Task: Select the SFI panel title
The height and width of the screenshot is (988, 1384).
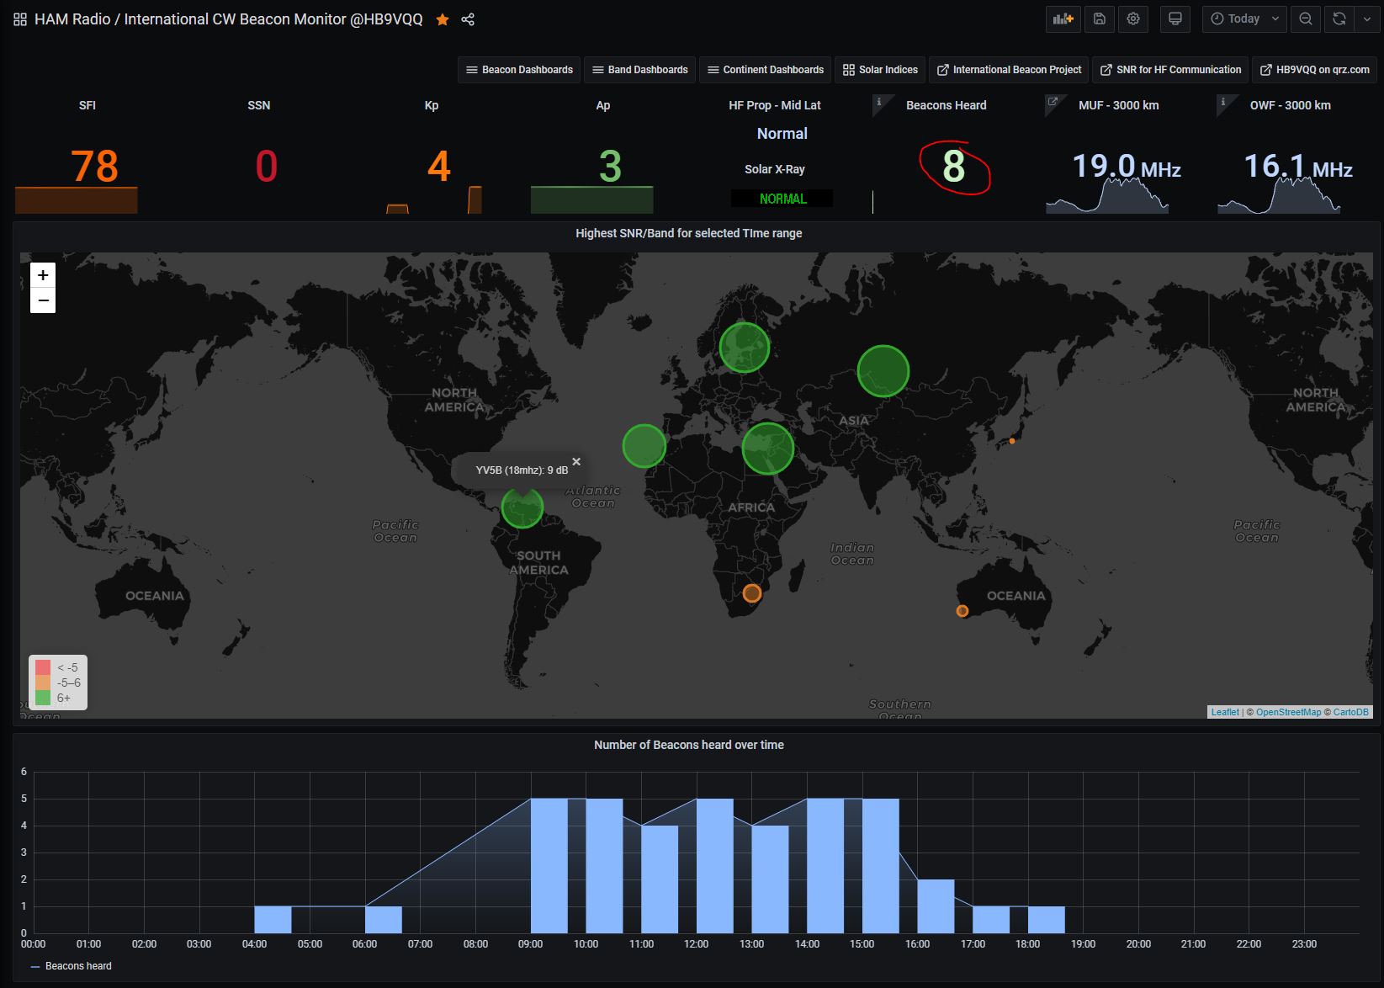Action: pyautogui.click(x=87, y=105)
